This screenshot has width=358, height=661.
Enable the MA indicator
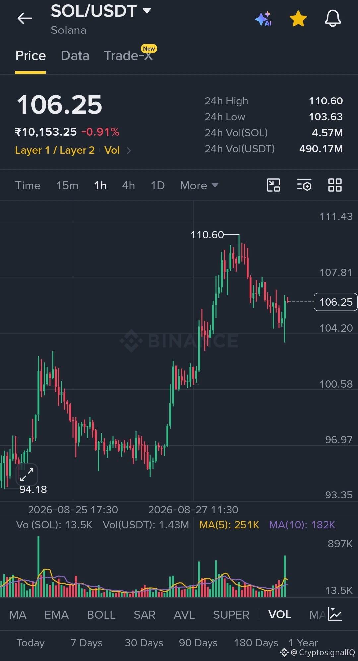[18, 615]
